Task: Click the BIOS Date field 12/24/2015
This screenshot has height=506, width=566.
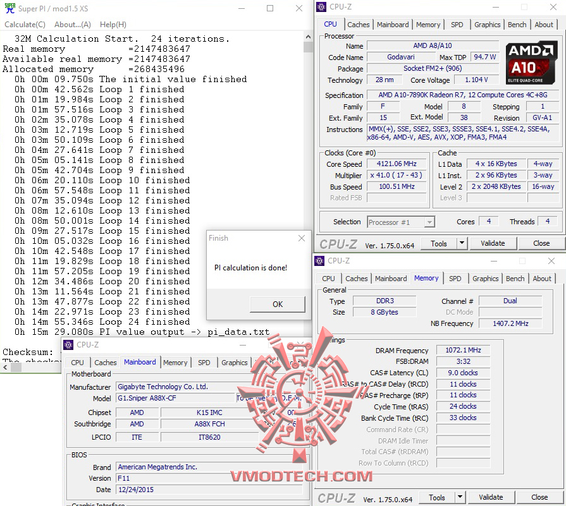Action: 209,490
